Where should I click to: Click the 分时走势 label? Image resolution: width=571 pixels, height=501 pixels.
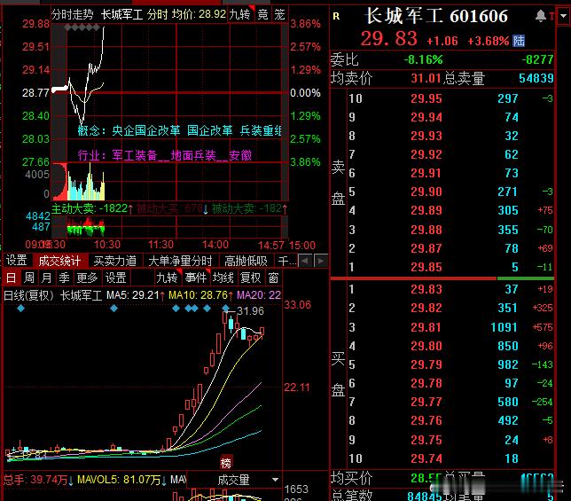(73, 14)
